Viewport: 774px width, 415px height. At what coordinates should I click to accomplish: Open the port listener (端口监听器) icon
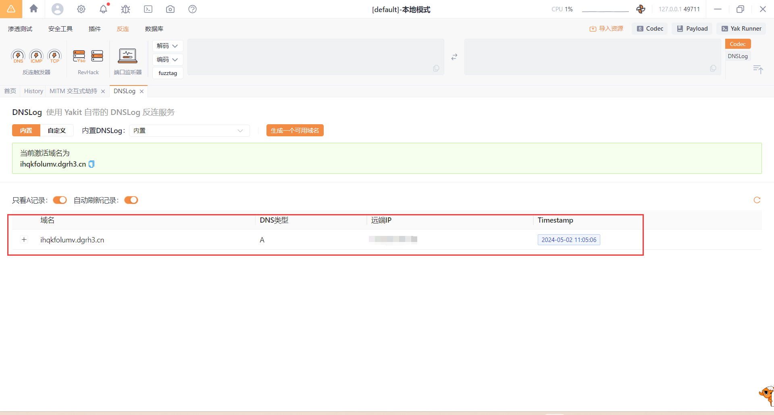click(x=127, y=56)
